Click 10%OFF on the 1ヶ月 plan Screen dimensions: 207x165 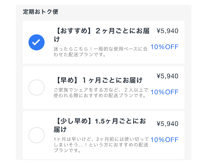(164, 92)
